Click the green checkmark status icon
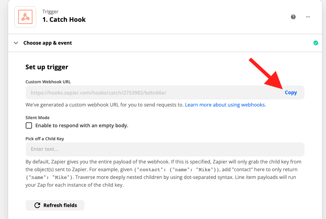Screen dimensions: 326x219 pyautogui.click(x=315, y=43)
